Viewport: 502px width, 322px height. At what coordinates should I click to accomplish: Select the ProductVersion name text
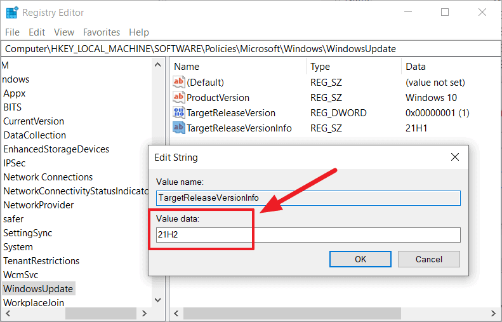218,97
